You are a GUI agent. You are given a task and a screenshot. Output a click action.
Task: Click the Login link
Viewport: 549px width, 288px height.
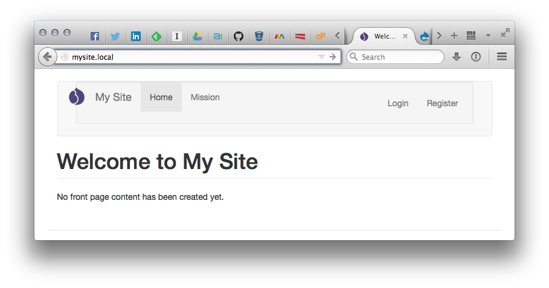[x=398, y=103]
